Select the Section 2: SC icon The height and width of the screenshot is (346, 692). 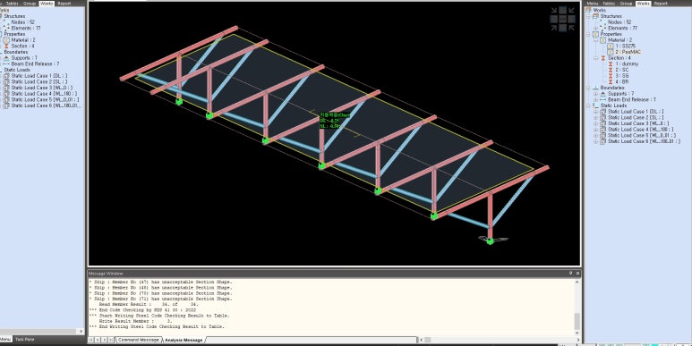click(x=611, y=70)
